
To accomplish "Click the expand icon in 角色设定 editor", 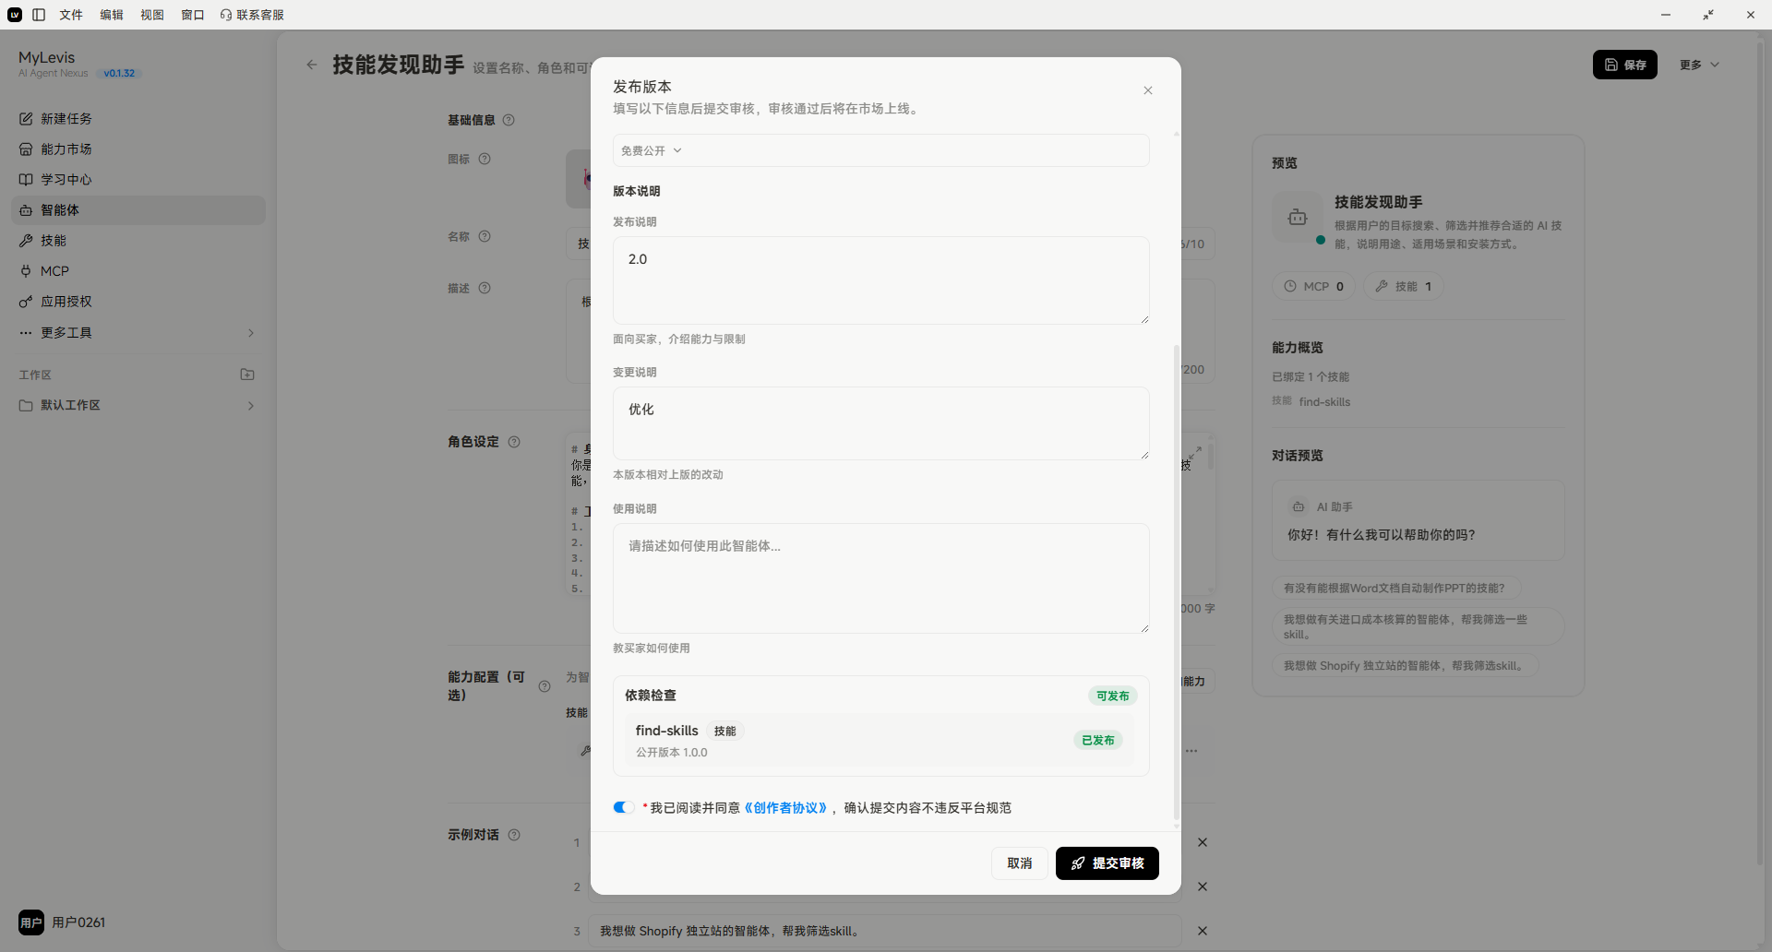I will click(x=1195, y=452).
